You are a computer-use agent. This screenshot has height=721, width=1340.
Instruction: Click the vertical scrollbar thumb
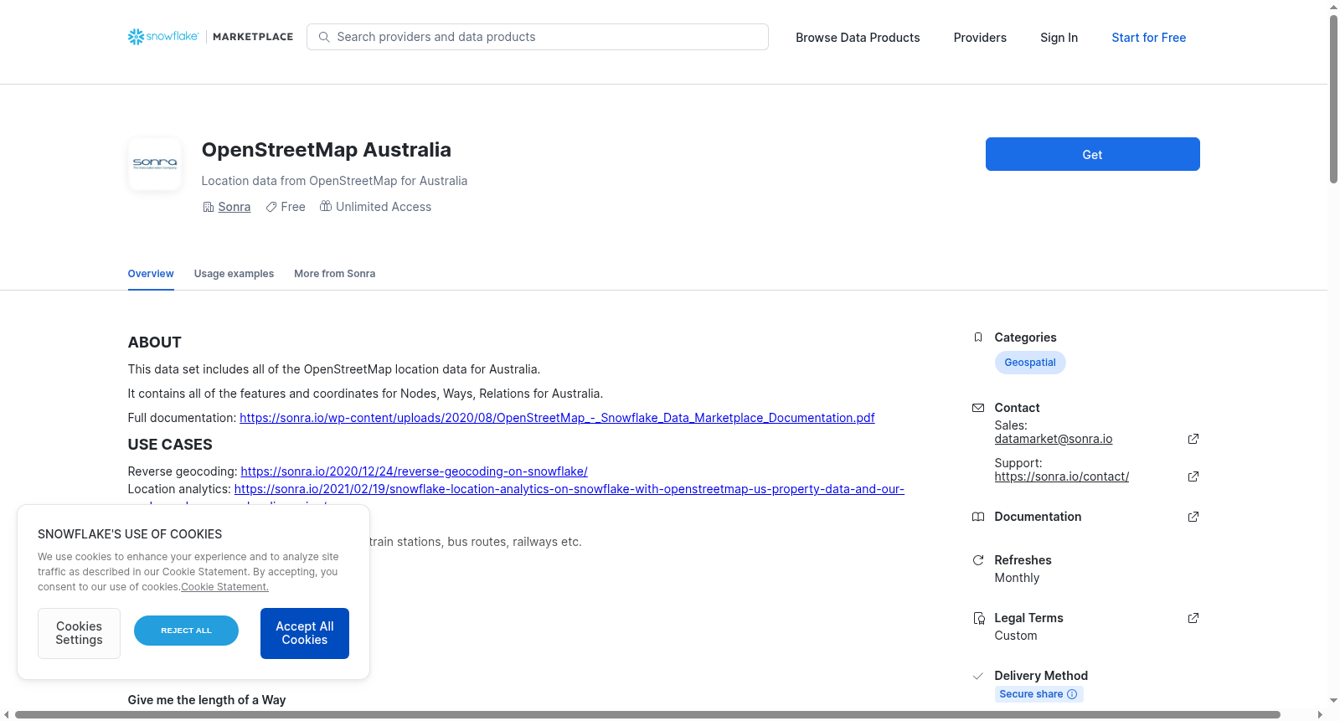click(1334, 99)
